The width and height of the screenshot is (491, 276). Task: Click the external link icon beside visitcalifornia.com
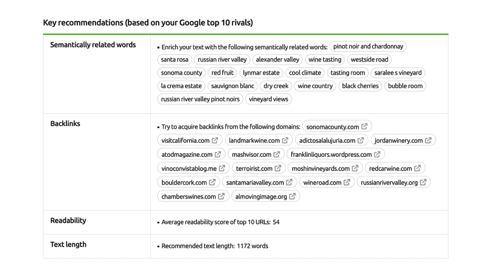pos(215,140)
